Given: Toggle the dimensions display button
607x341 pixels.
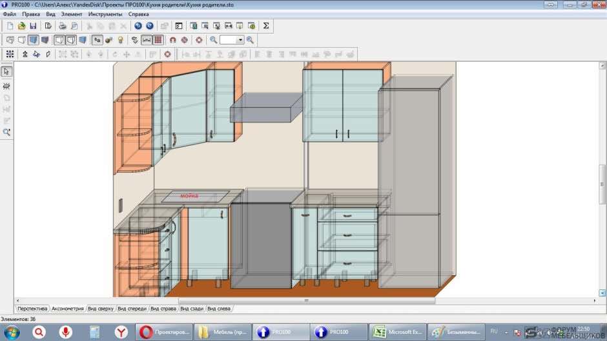Looking at the screenshot, I should pos(147,40).
